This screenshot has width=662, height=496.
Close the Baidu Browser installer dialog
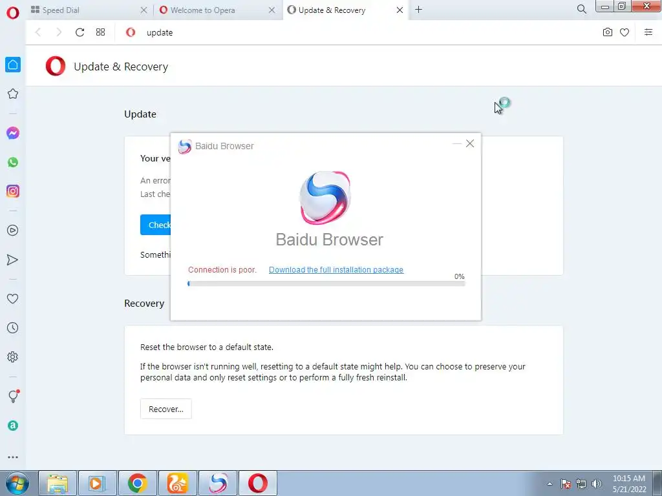click(470, 143)
